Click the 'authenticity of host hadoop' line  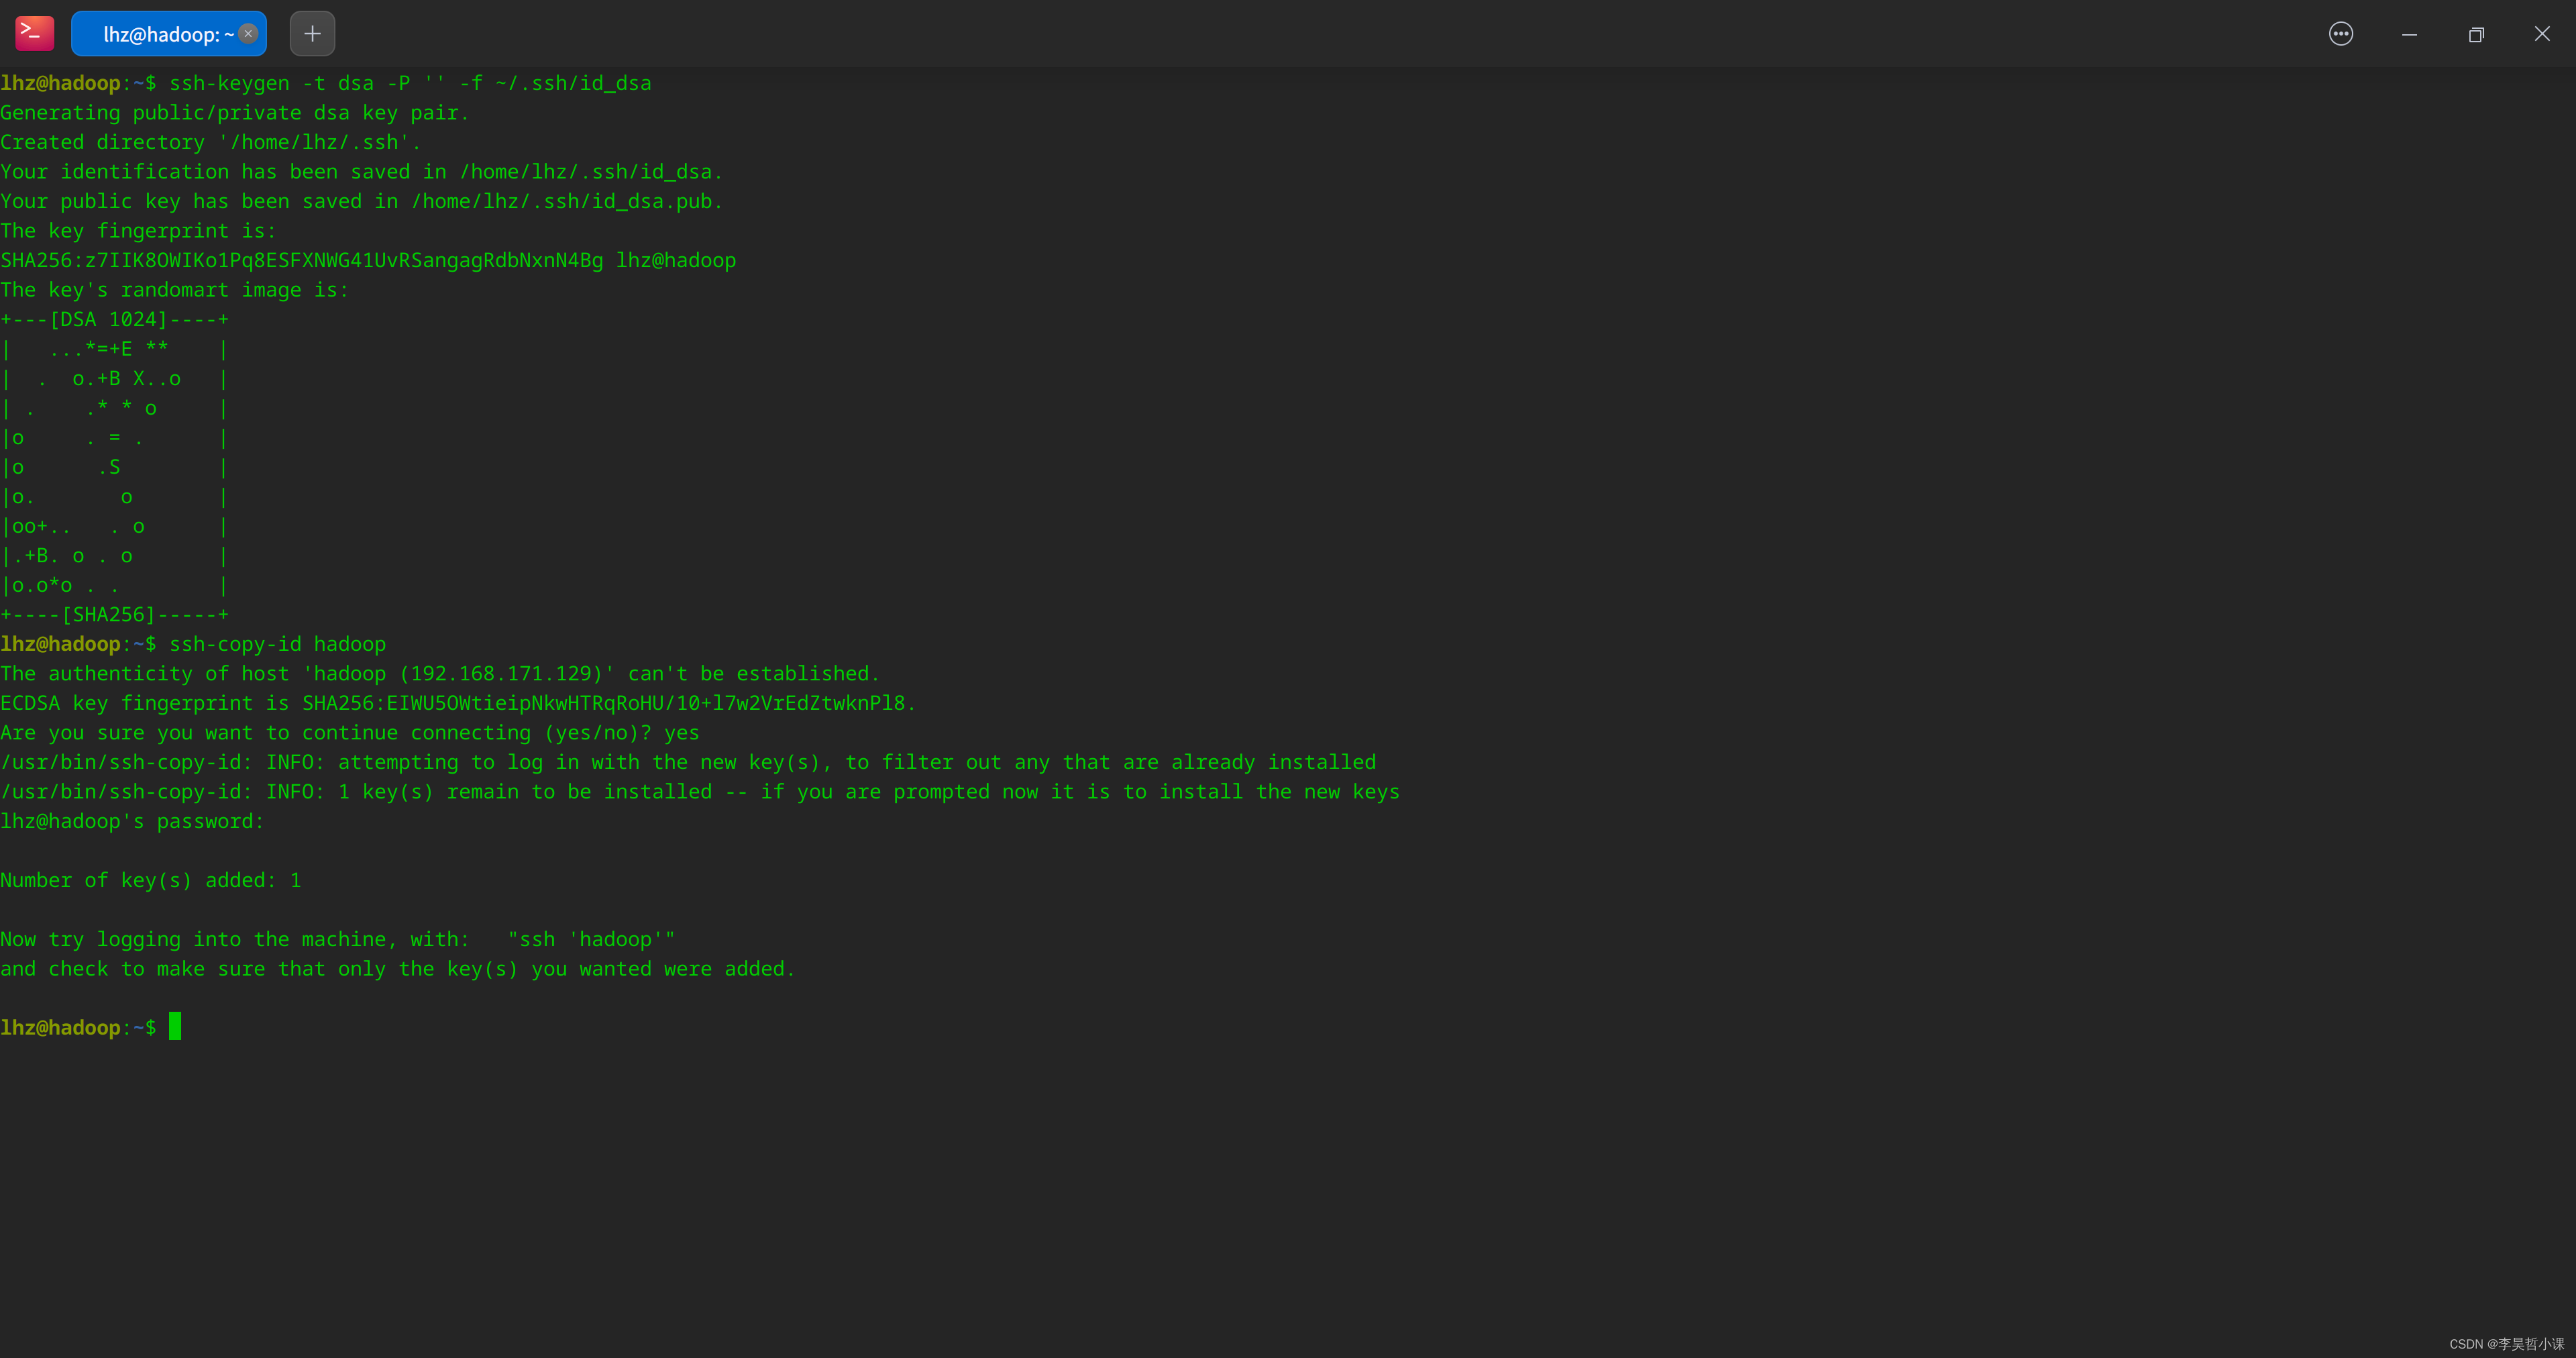click(440, 674)
